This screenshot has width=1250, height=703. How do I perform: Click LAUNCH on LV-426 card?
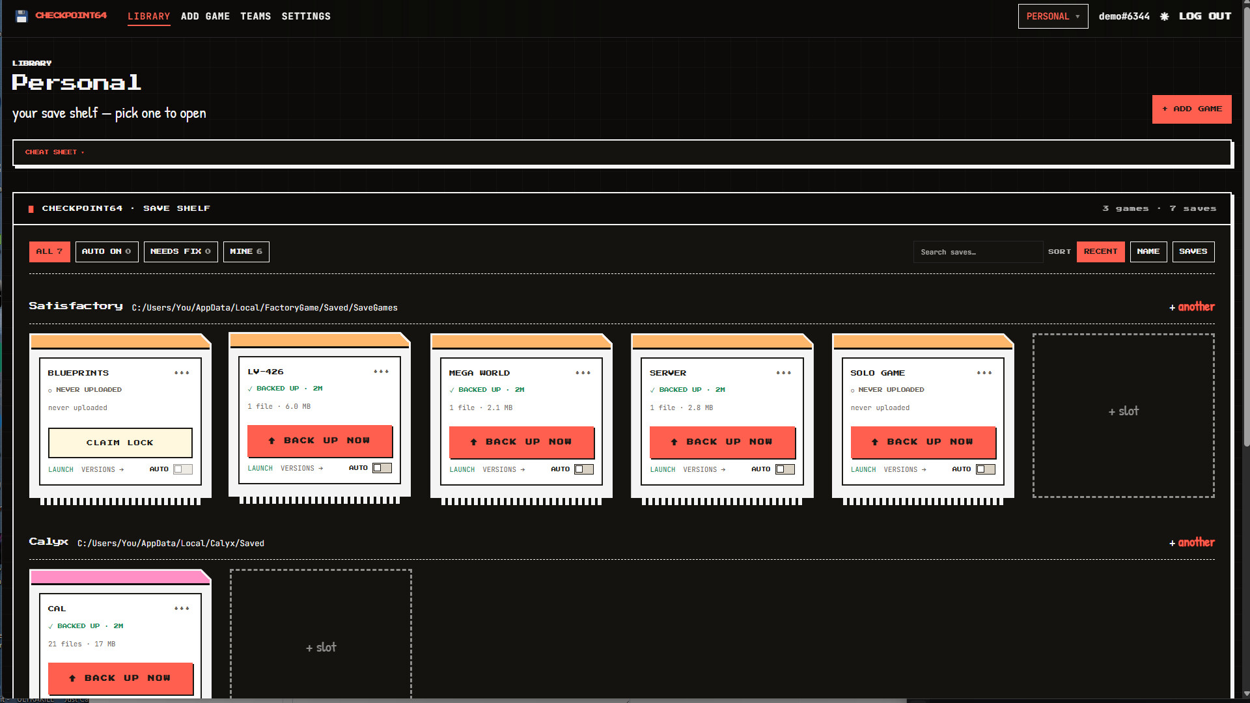click(x=260, y=469)
